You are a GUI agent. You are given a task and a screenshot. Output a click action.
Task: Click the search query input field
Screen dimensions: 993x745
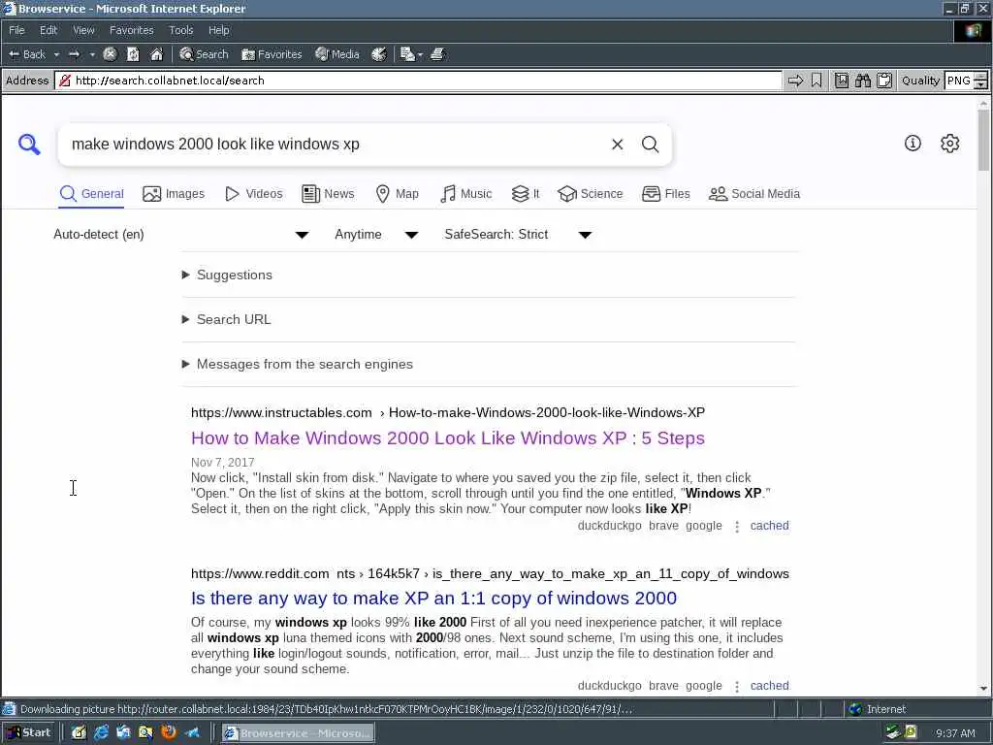tap(336, 145)
